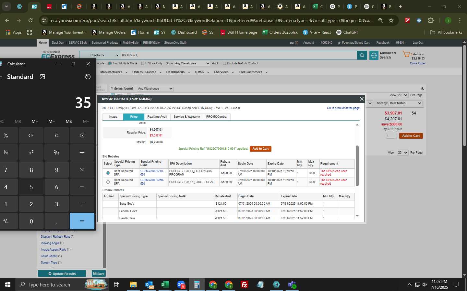Open Outlook from the taskbar

pos(149,285)
